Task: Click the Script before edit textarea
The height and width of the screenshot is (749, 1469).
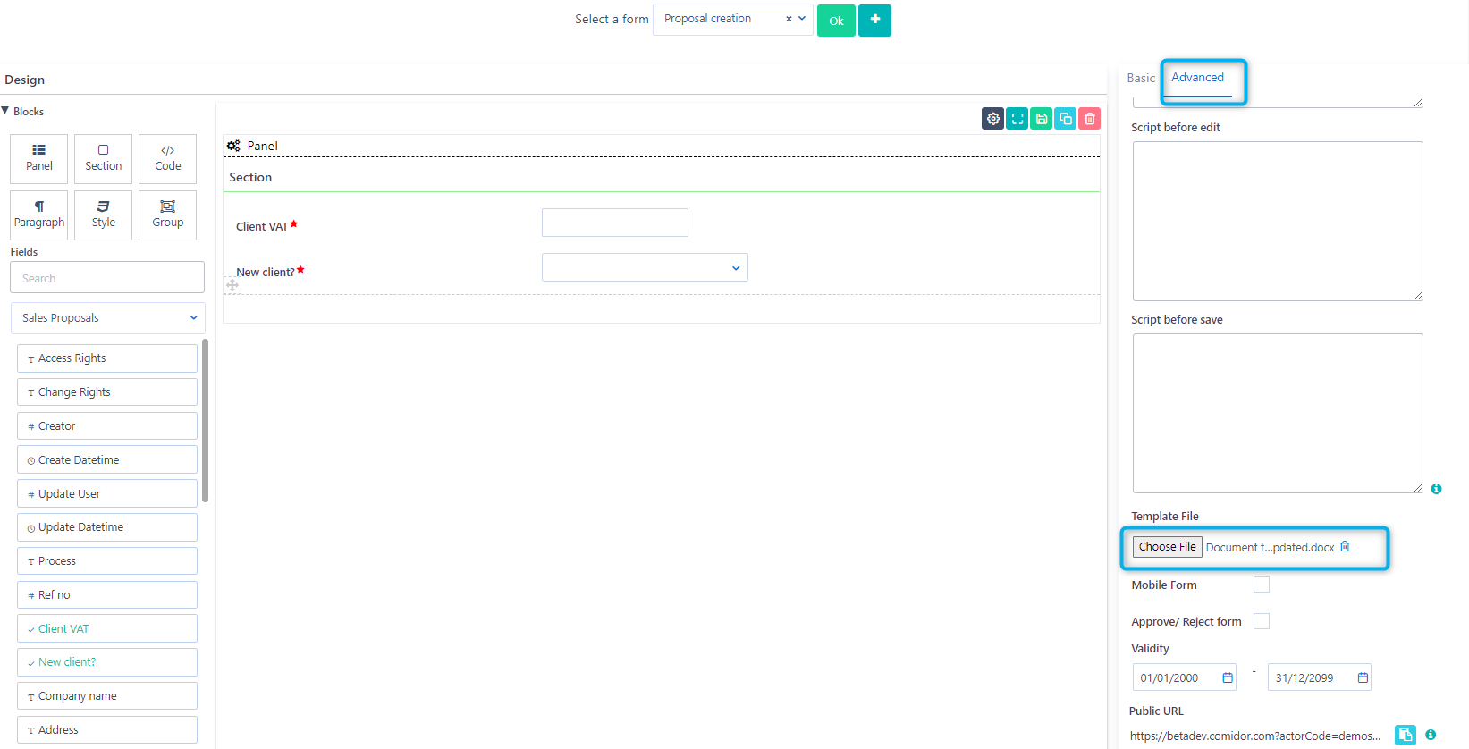Action: pos(1278,221)
